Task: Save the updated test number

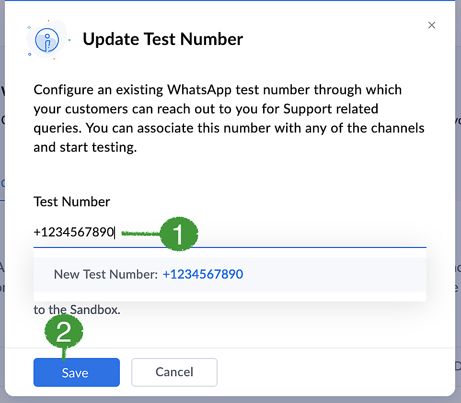Action: [76, 372]
